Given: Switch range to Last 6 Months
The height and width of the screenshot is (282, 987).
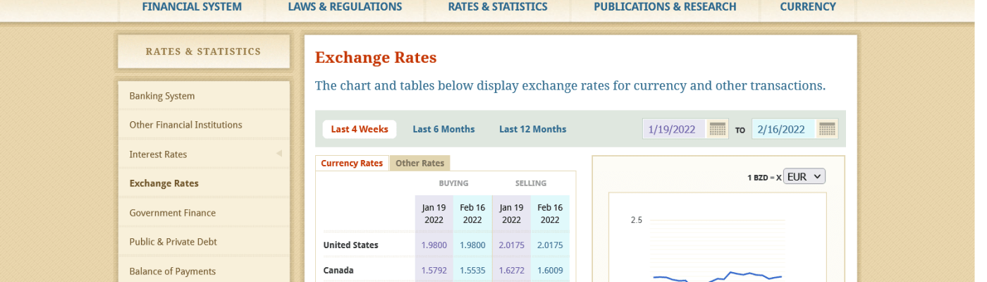Looking at the screenshot, I should click(x=443, y=129).
